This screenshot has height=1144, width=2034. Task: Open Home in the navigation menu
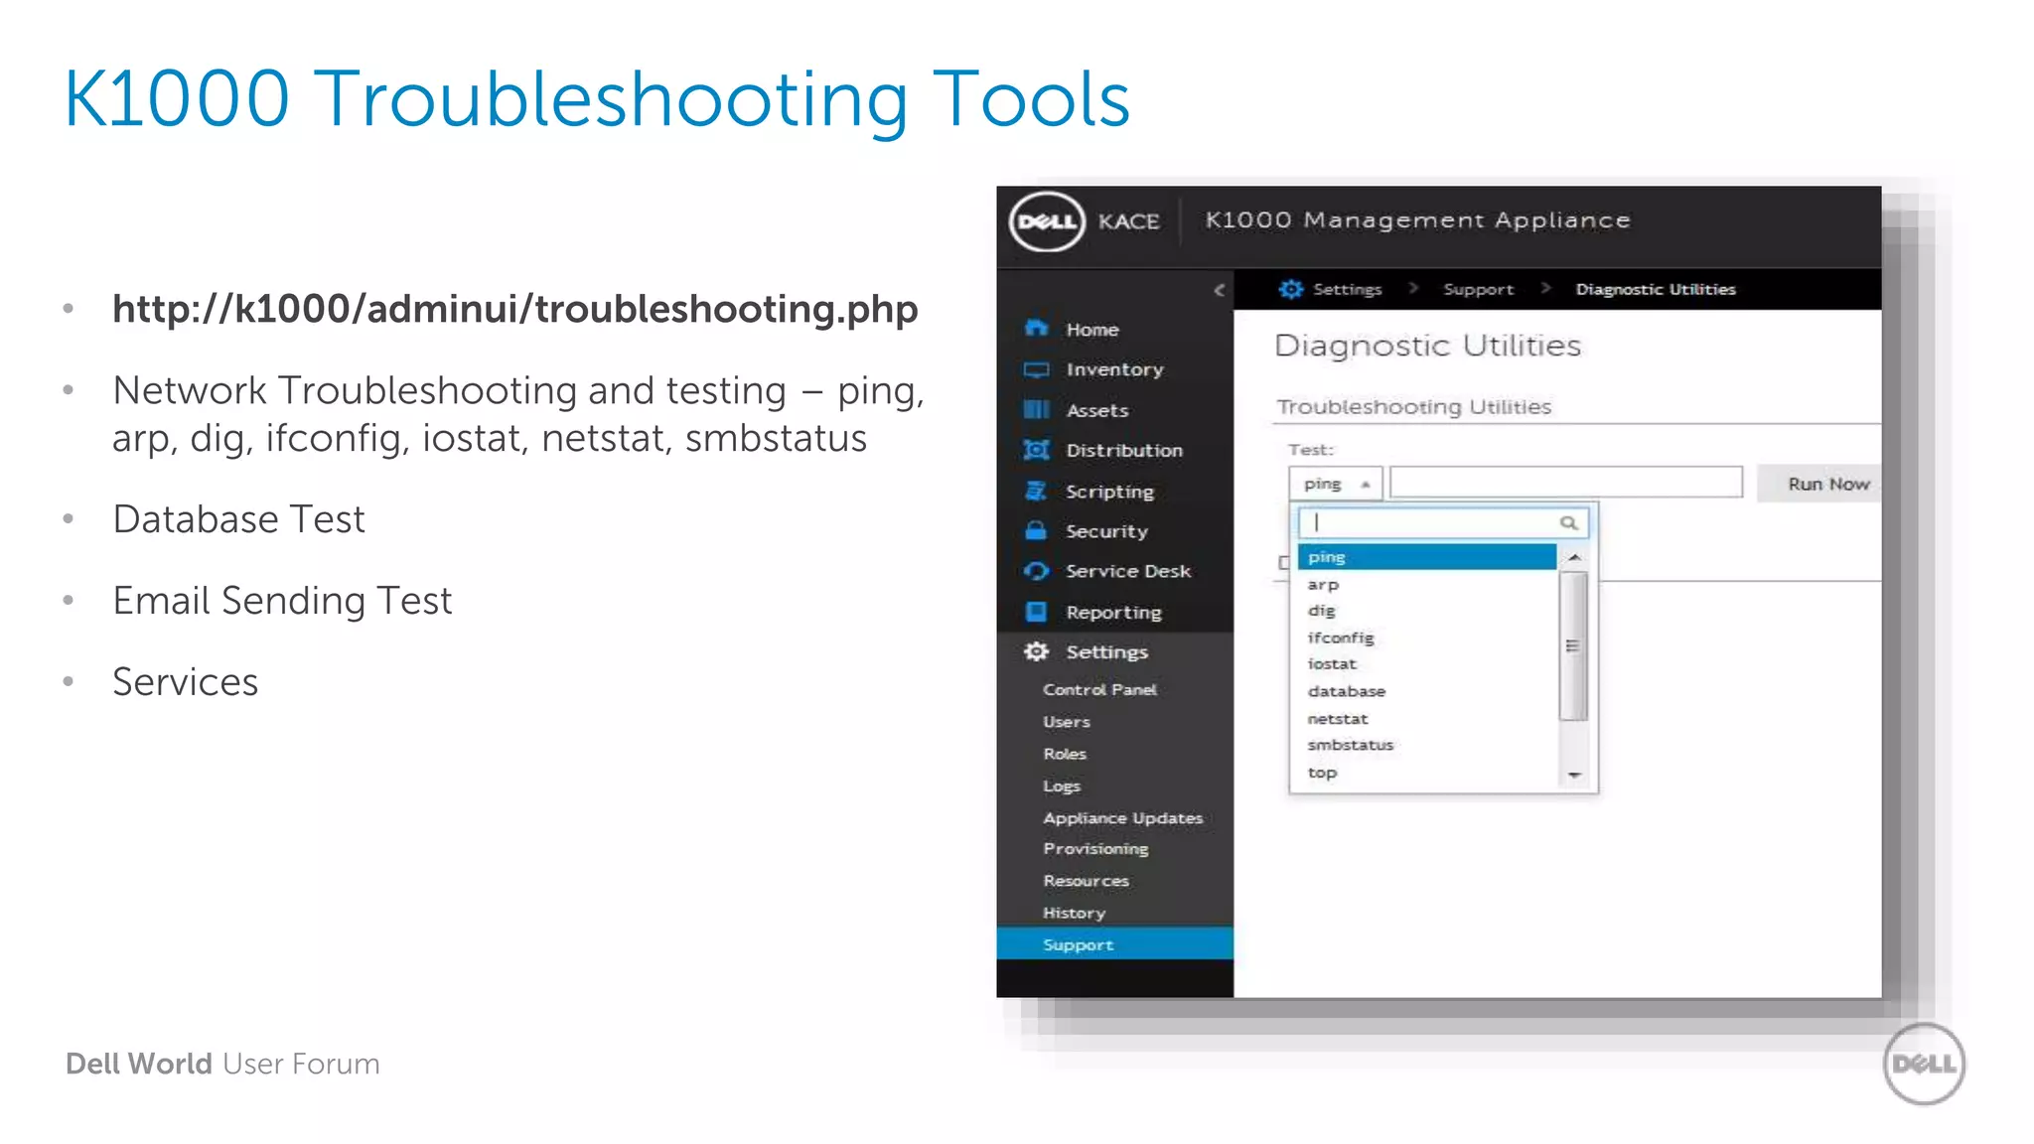1091,330
